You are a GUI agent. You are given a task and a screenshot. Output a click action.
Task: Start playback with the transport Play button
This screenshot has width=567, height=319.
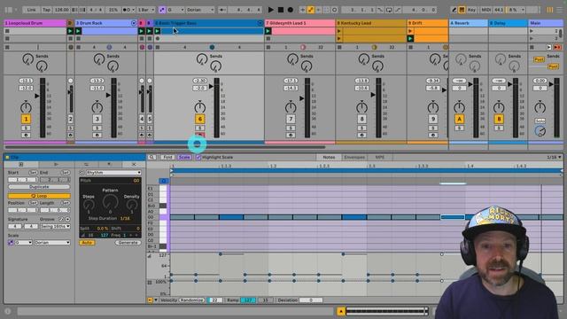pyautogui.click(x=271, y=10)
